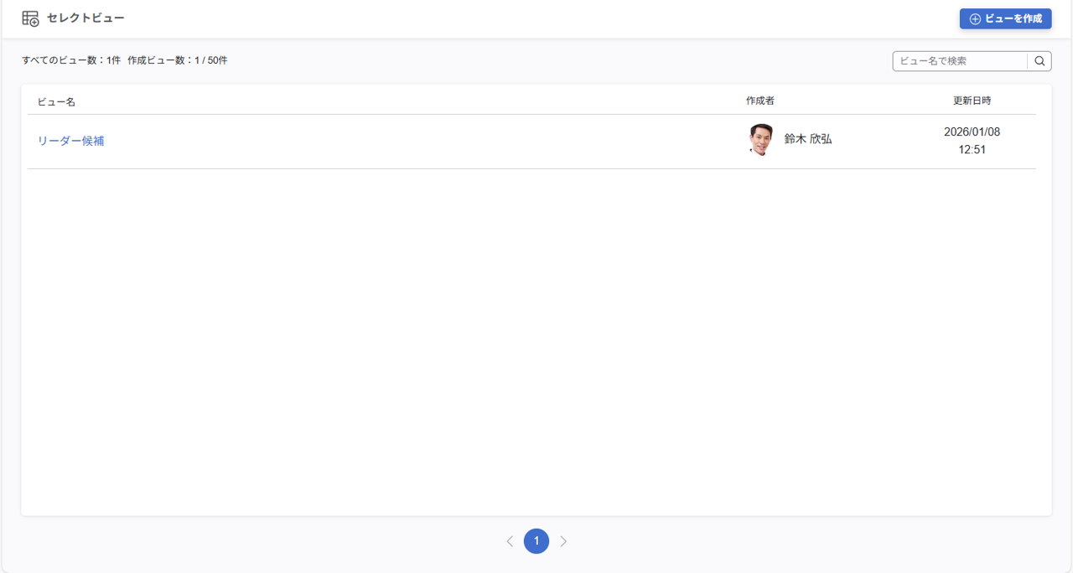Click the 更新日時 column header
The height and width of the screenshot is (573, 1073).
972,101
